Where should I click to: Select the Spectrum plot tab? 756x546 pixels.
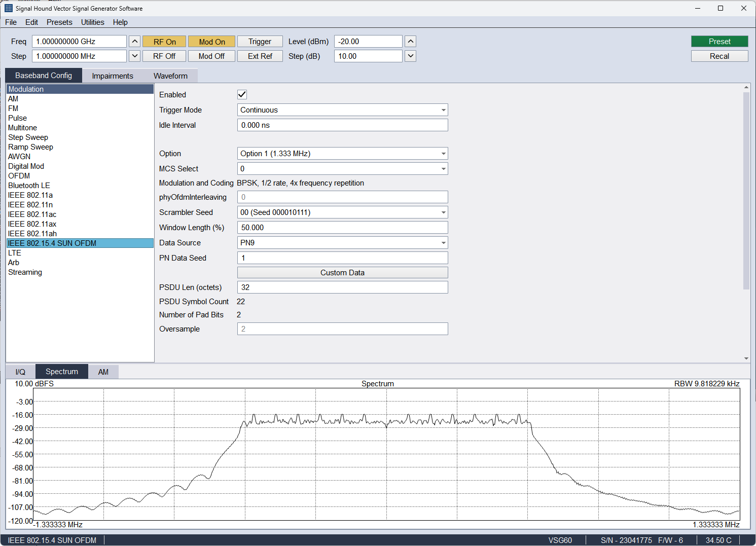pos(62,372)
